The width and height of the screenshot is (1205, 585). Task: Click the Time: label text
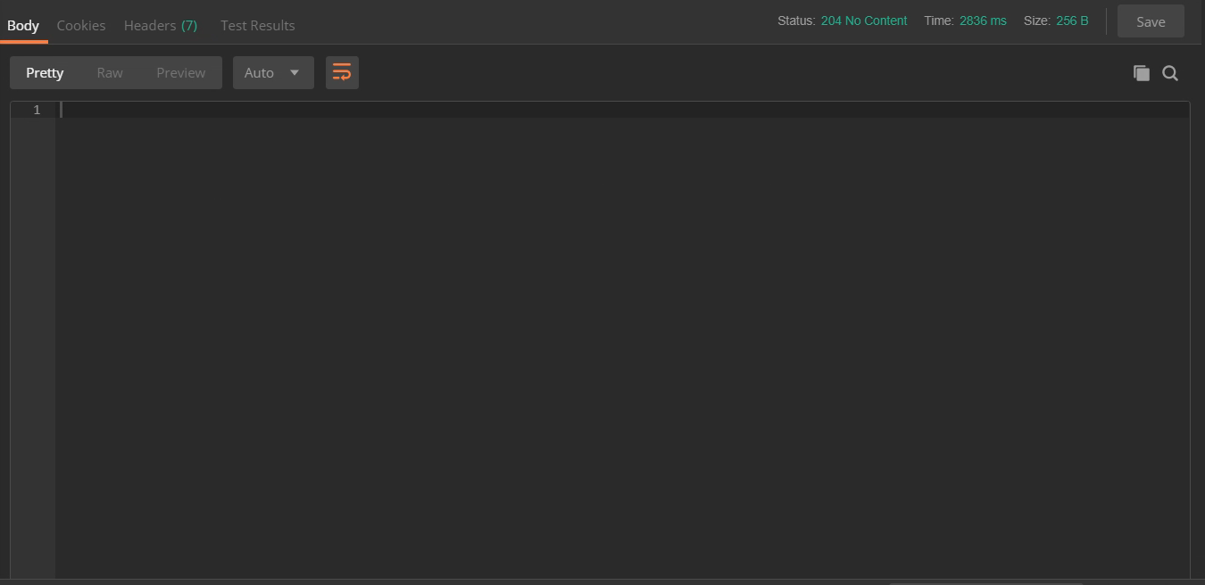pos(938,21)
